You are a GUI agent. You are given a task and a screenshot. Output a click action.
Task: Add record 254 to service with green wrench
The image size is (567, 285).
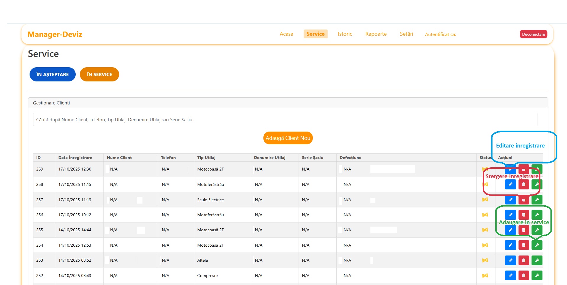[x=537, y=245]
